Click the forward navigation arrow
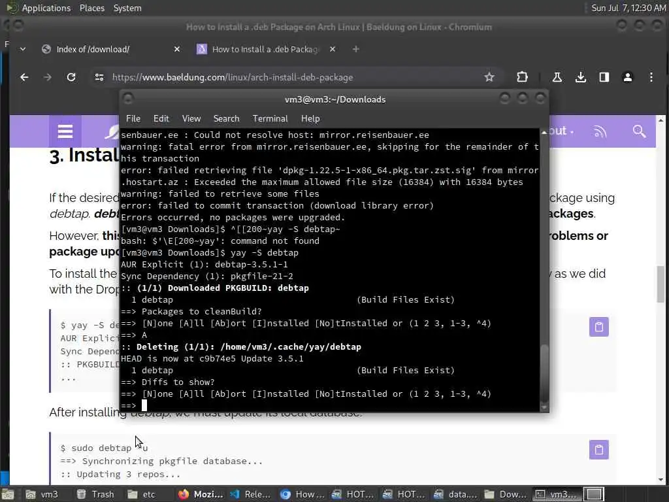Viewport: 669px width, 502px height. [x=47, y=77]
